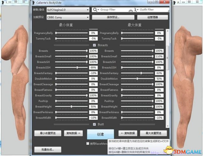Click the min weight BreastsSmall slider
The height and width of the screenshot is (156, 203).
[71, 56]
